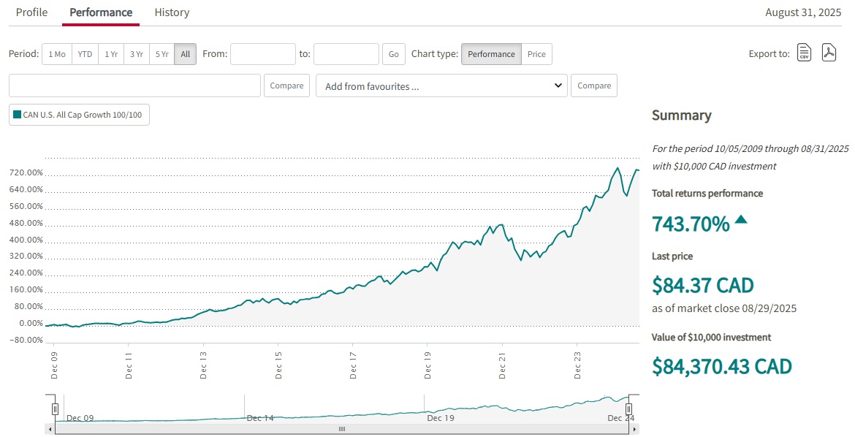
Task: Click the left scroll arrow under the navigator
Action: click(x=50, y=429)
